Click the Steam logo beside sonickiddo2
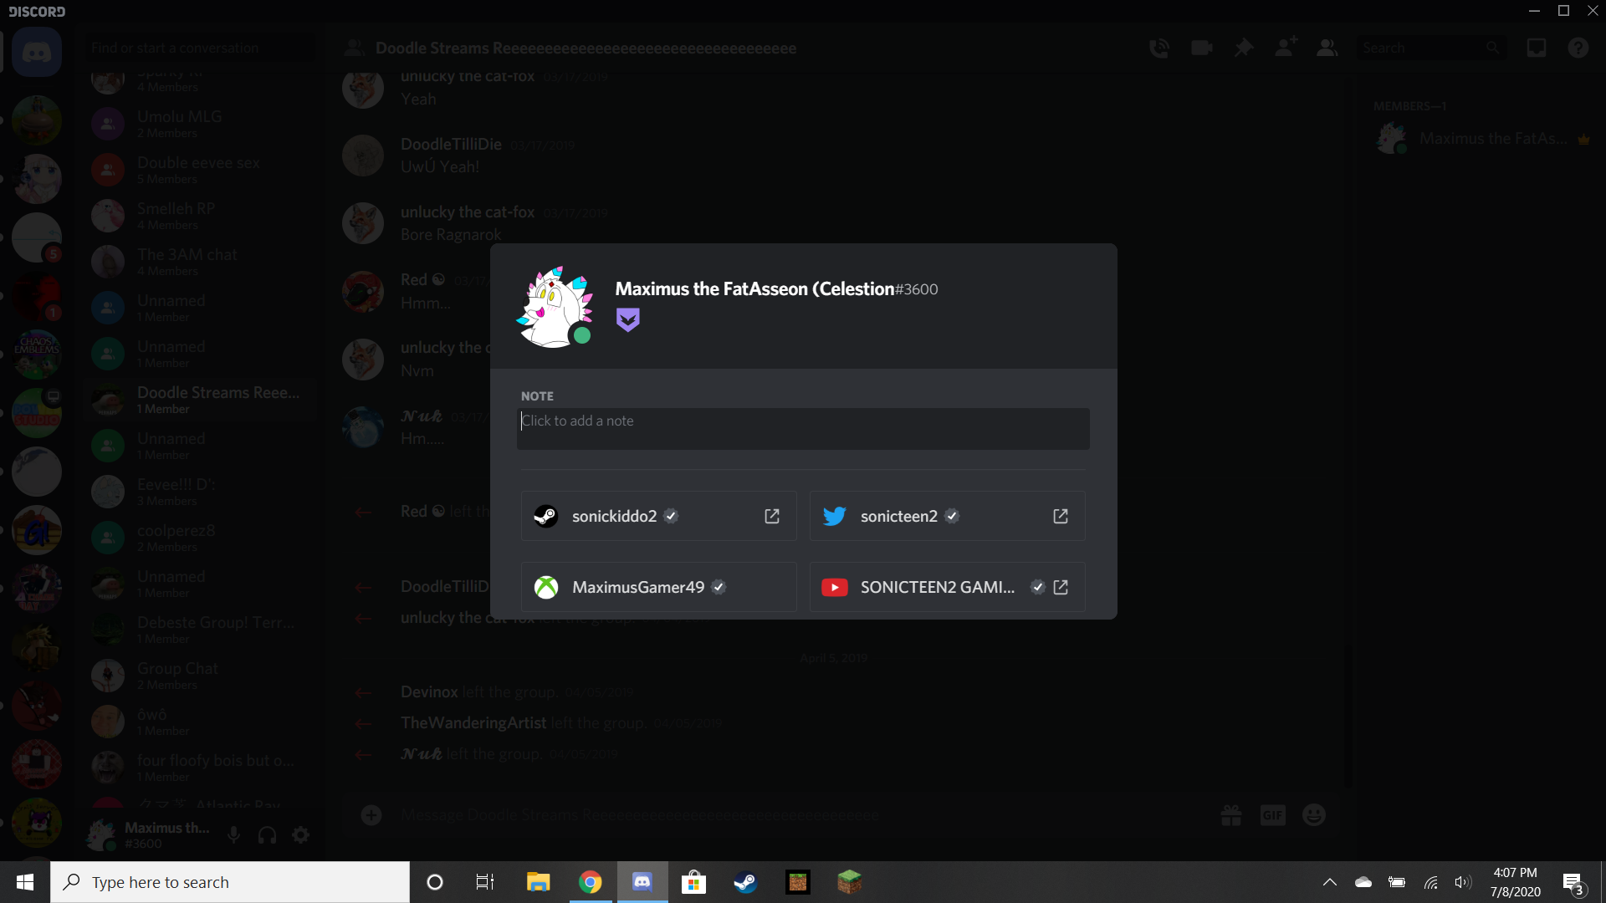1606x903 pixels. point(546,517)
